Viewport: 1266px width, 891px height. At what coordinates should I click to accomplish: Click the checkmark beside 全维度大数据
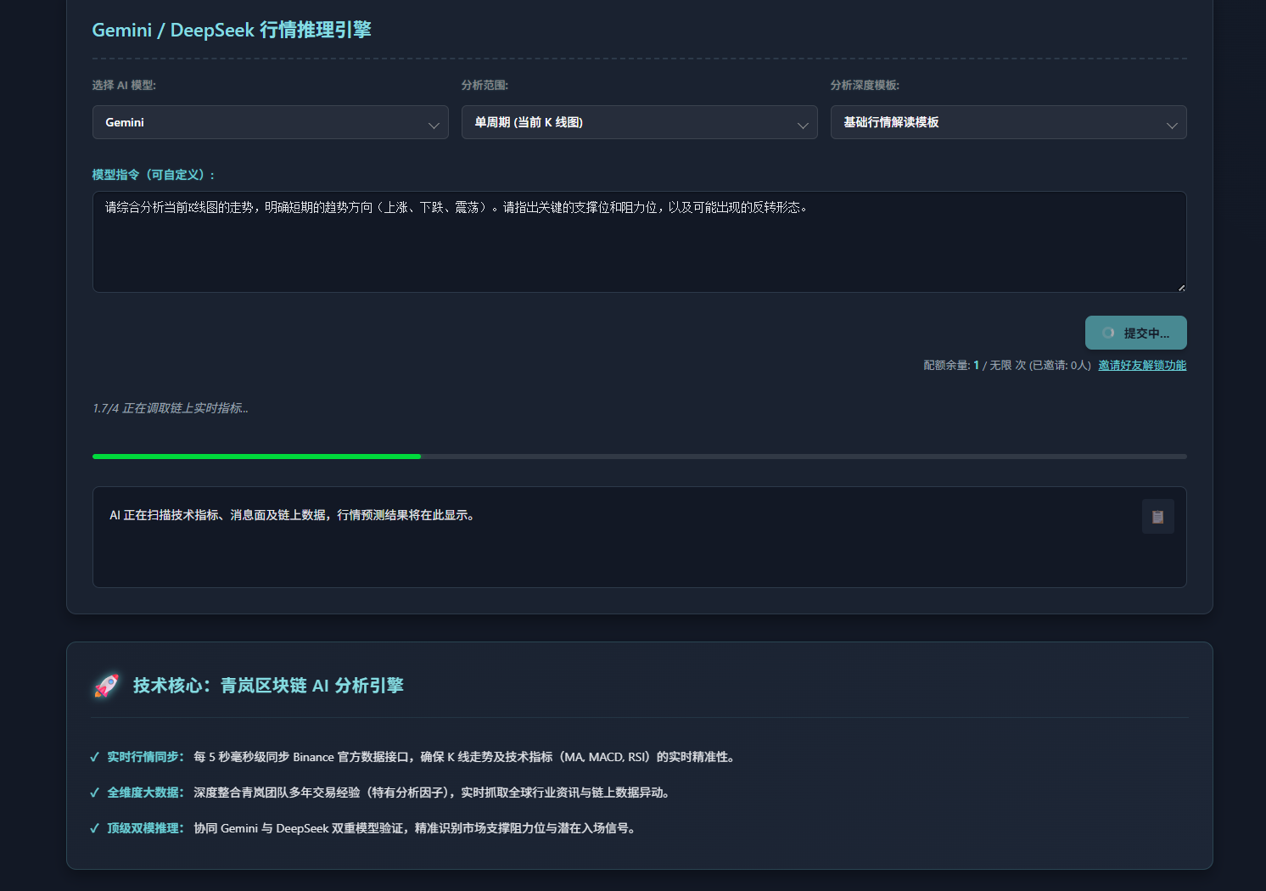[94, 793]
